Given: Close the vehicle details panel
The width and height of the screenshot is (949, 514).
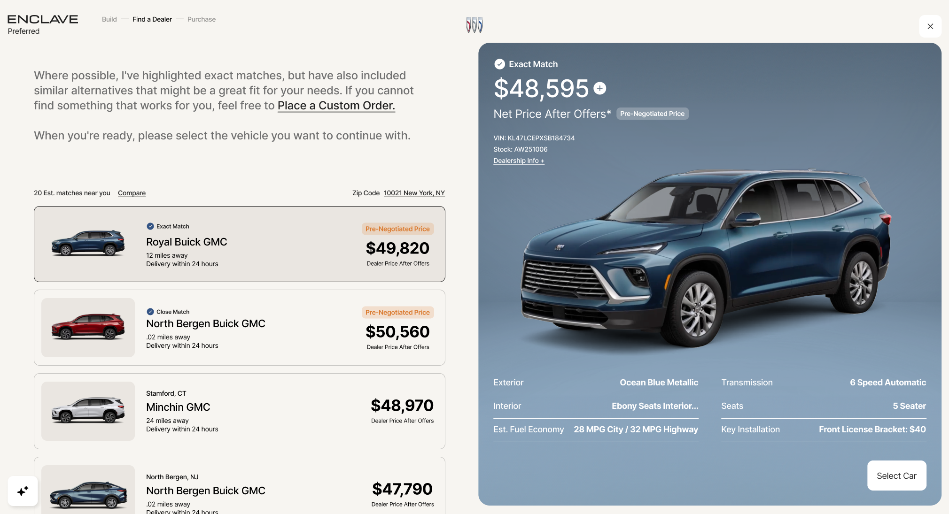Looking at the screenshot, I should click(x=930, y=26).
